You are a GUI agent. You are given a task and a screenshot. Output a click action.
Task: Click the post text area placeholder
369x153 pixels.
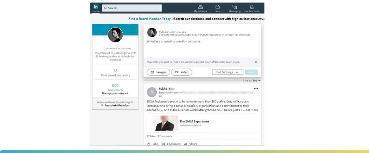tap(174, 41)
